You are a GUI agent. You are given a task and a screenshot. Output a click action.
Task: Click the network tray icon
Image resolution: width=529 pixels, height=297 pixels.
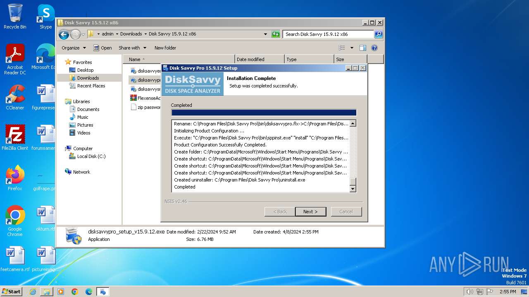point(479,292)
